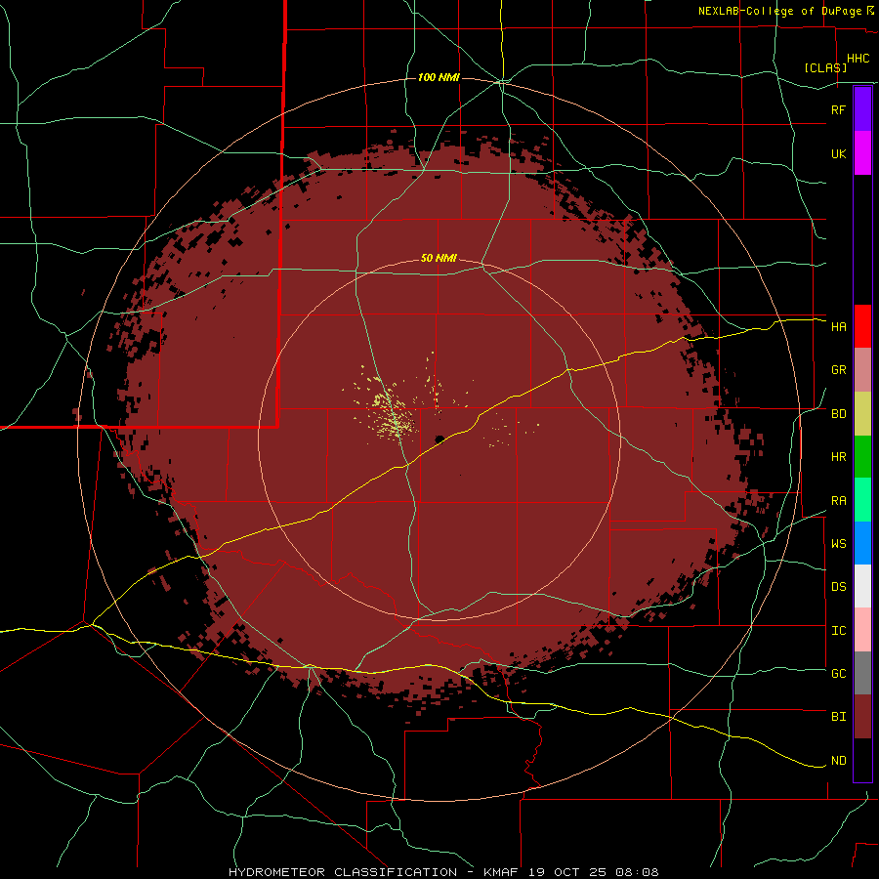Viewport: 879px width, 879px height.
Task: Click the dark red BI legend swatch
Action: 862,717
